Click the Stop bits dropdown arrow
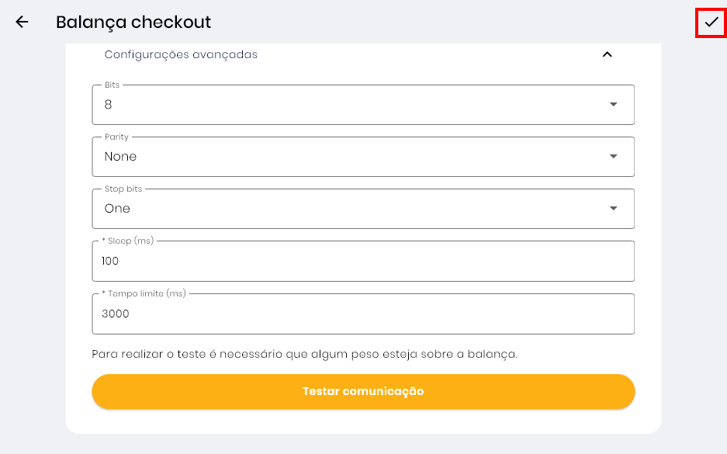 coord(613,208)
